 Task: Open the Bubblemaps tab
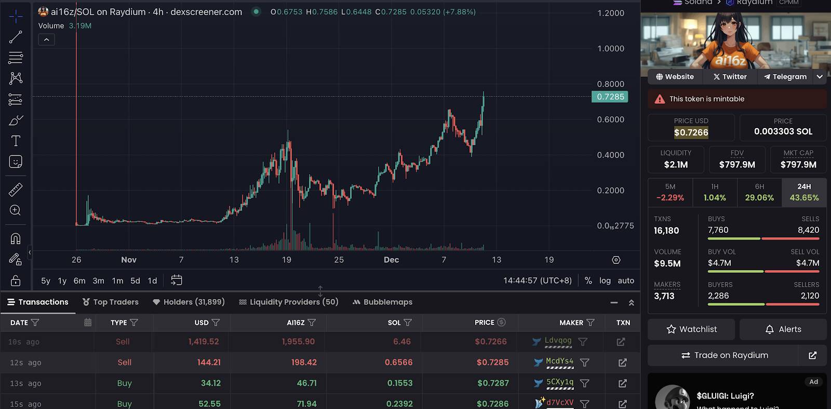pos(382,302)
